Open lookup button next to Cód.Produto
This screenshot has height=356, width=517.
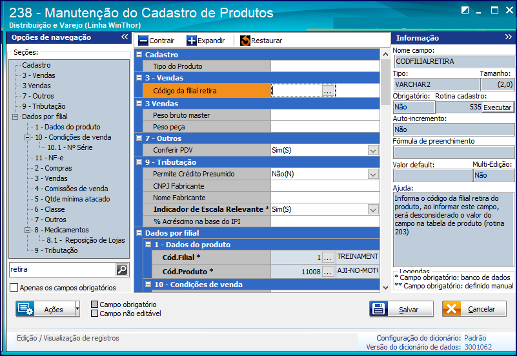(x=328, y=272)
